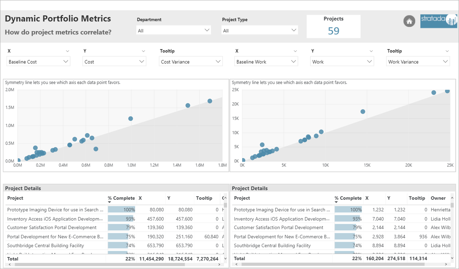Open the Project Type dropdown
Viewport: 459px width, 269px height.
pyautogui.click(x=260, y=30)
